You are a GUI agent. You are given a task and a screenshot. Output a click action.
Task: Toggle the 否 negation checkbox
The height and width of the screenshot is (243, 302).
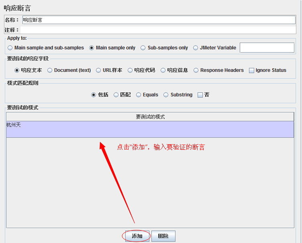pos(200,95)
